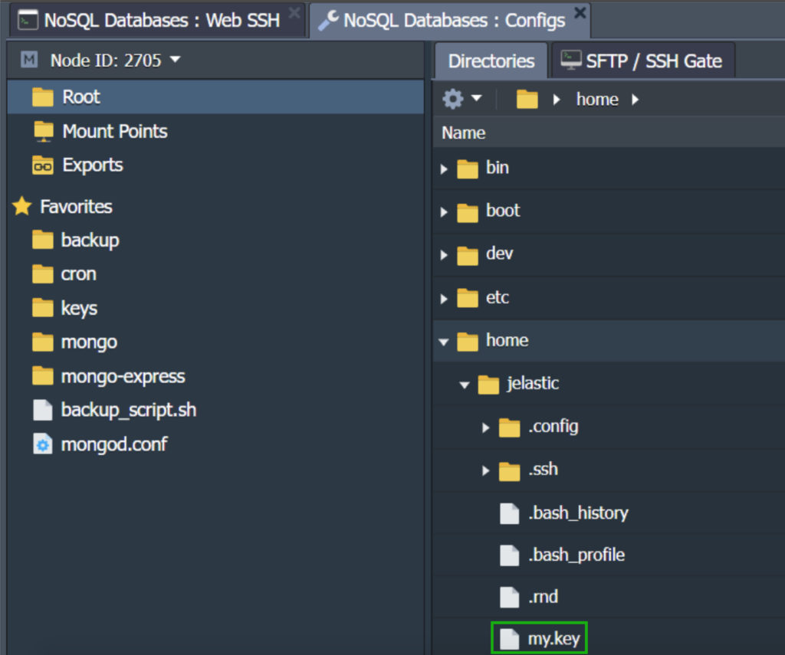Switch to SFTP / SSH Gate tab

(x=643, y=61)
